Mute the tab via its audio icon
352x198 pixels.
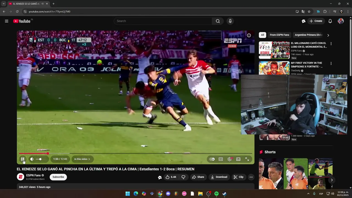coord(42,4)
